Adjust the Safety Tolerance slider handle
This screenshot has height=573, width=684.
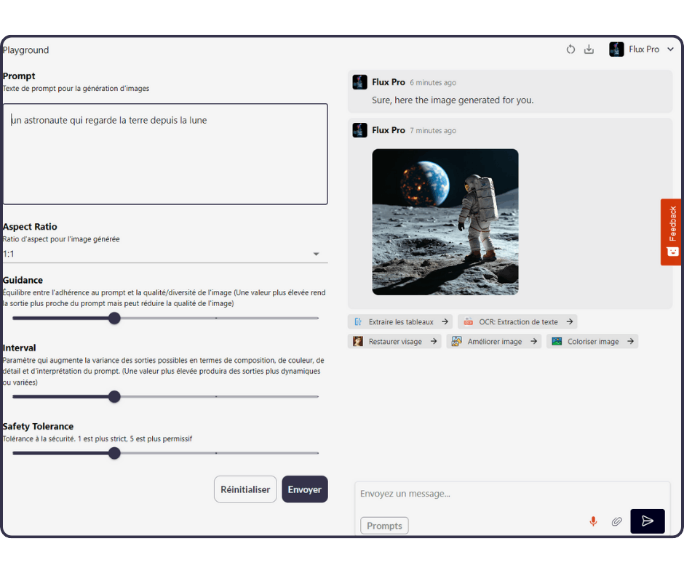click(114, 453)
